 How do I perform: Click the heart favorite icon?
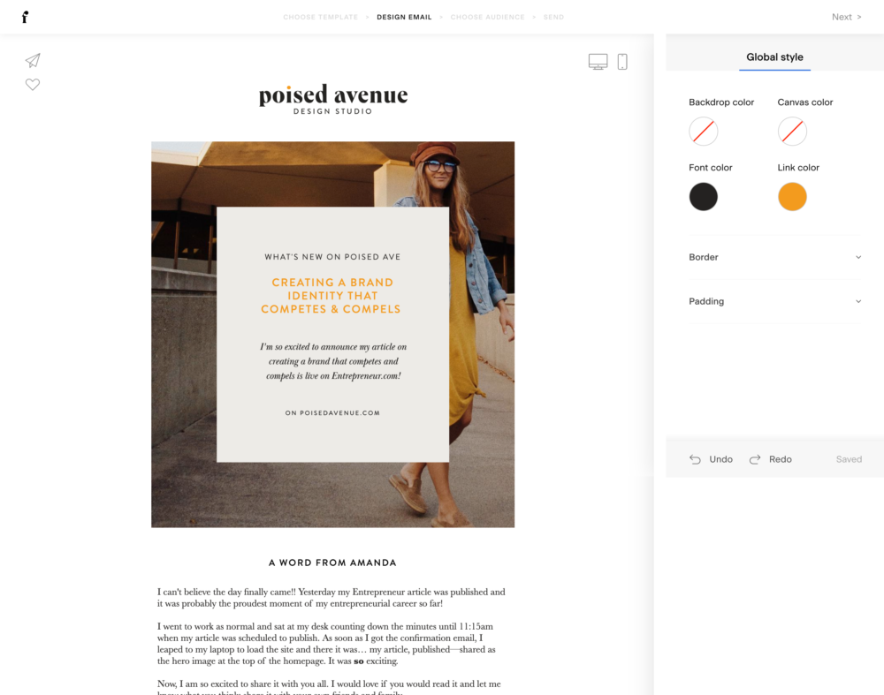(x=33, y=85)
